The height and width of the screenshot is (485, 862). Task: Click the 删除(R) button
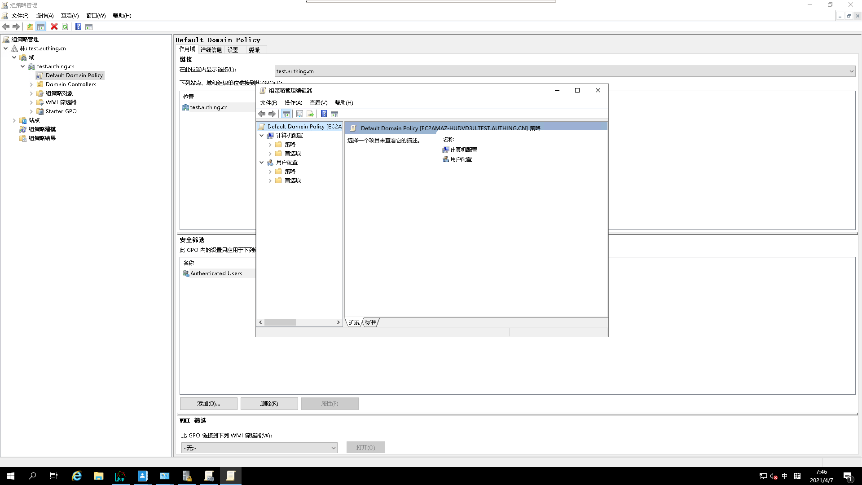pos(269,404)
